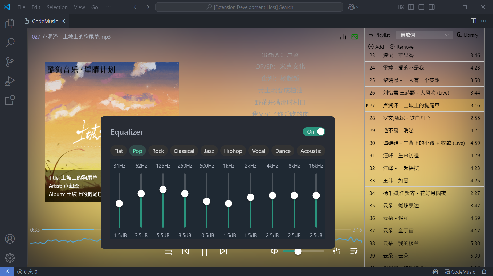
Task: Open the File menu
Action: pos(21,7)
